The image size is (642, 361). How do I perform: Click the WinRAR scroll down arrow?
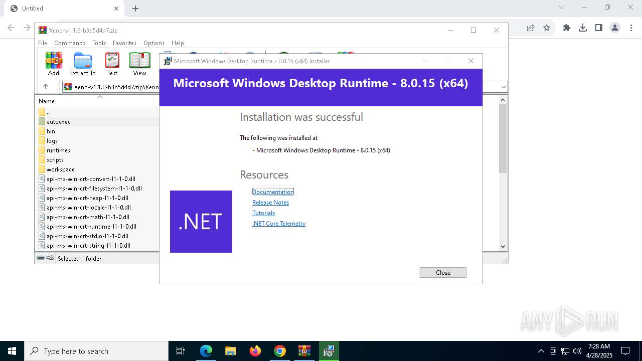(503, 246)
